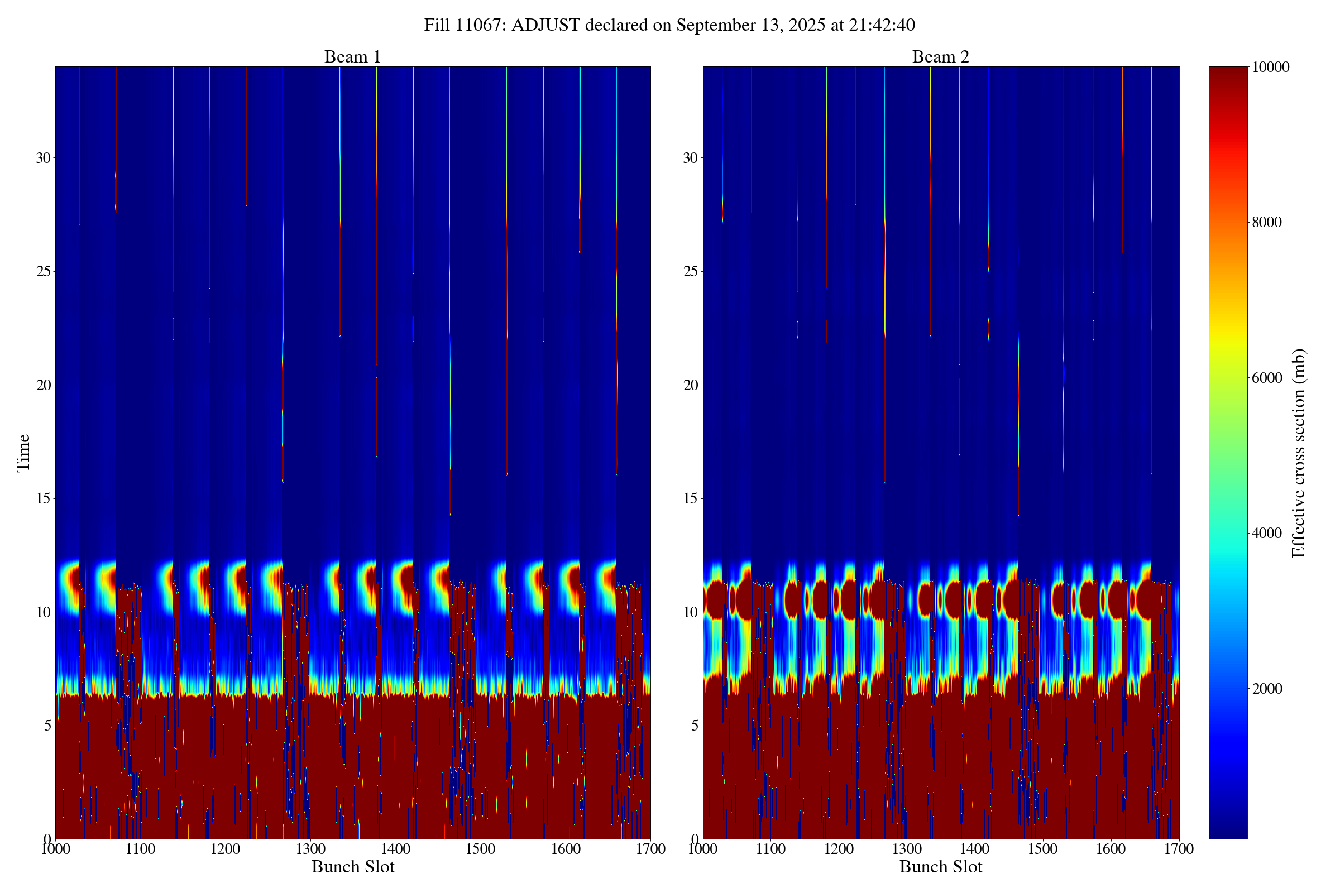Click the Fill 11067 figure title
This screenshot has width=1340, height=893.
pos(669,25)
